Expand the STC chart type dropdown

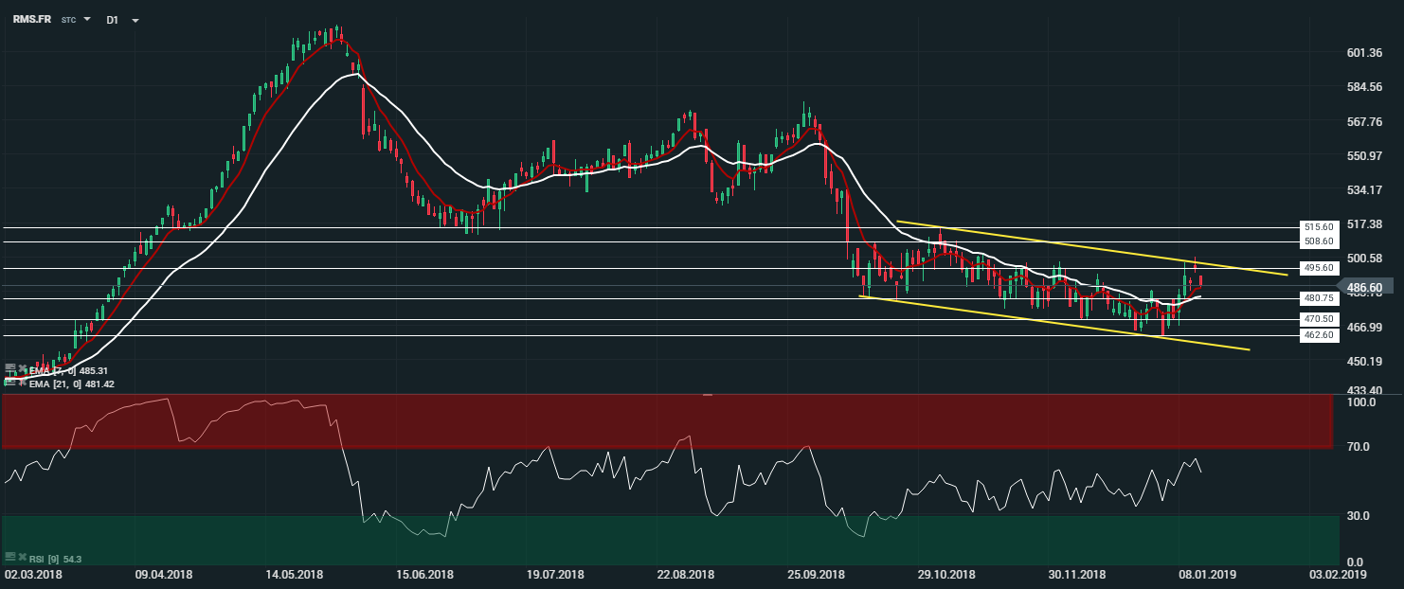coord(87,19)
